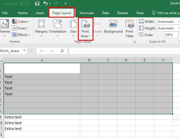Image resolution: width=180 pixels, height=138 pixels.
Task: Click the Save icon in title bar
Action: point(37,3)
